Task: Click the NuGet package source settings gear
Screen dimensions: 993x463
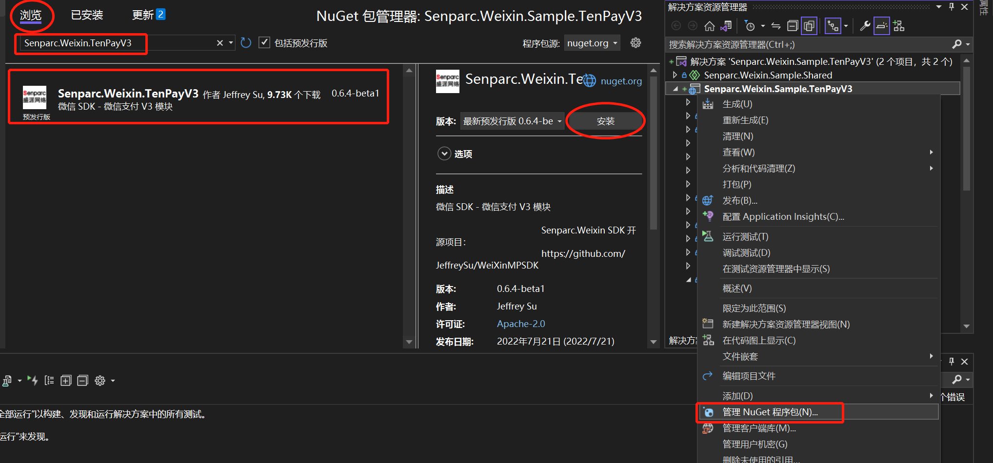Action: (x=636, y=43)
